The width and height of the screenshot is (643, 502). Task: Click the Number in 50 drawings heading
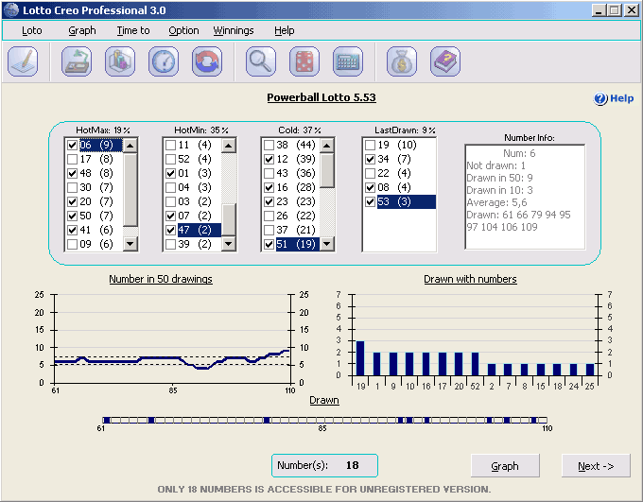[161, 279]
